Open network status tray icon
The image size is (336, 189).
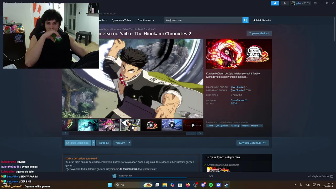[314, 185]
